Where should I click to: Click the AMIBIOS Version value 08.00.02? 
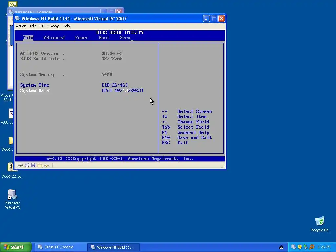[112, 53]
